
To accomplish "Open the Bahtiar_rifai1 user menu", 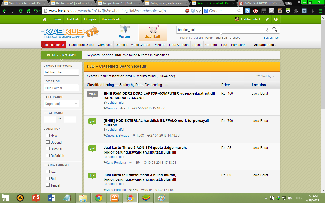I will [x=248, y=19].
